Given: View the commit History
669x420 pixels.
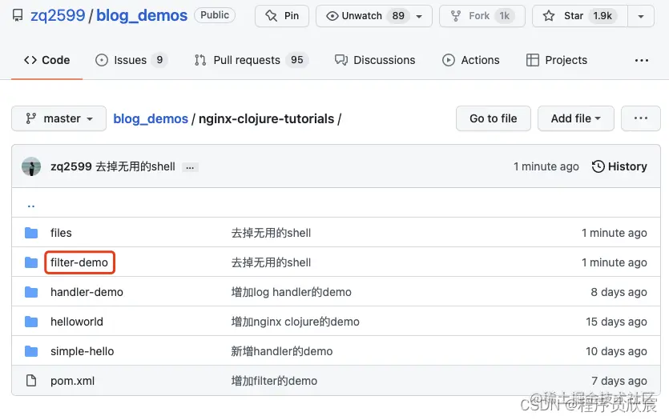Looking at the screenshot, I should (x=619, y=166).
